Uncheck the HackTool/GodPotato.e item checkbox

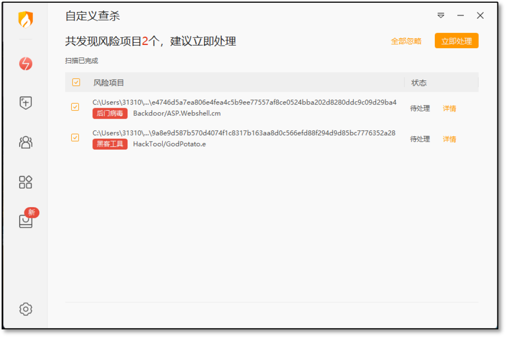[75, 138]
